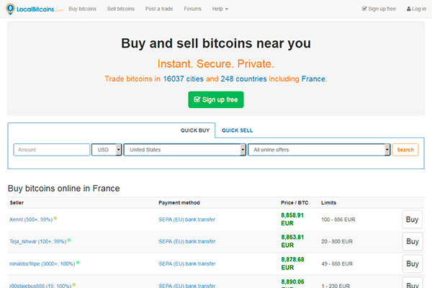Viewport: 432px width, 288px height.
Task: Click the Price / BTC column header
Action: 294,203
